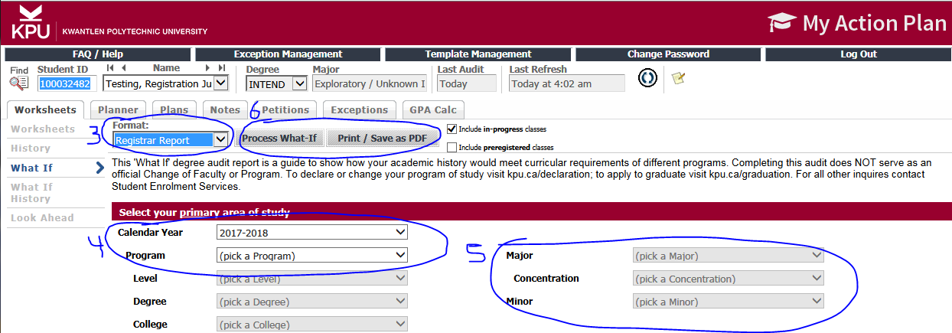Select What If History in sidebar
952x333 pixels.
[32, 192]
